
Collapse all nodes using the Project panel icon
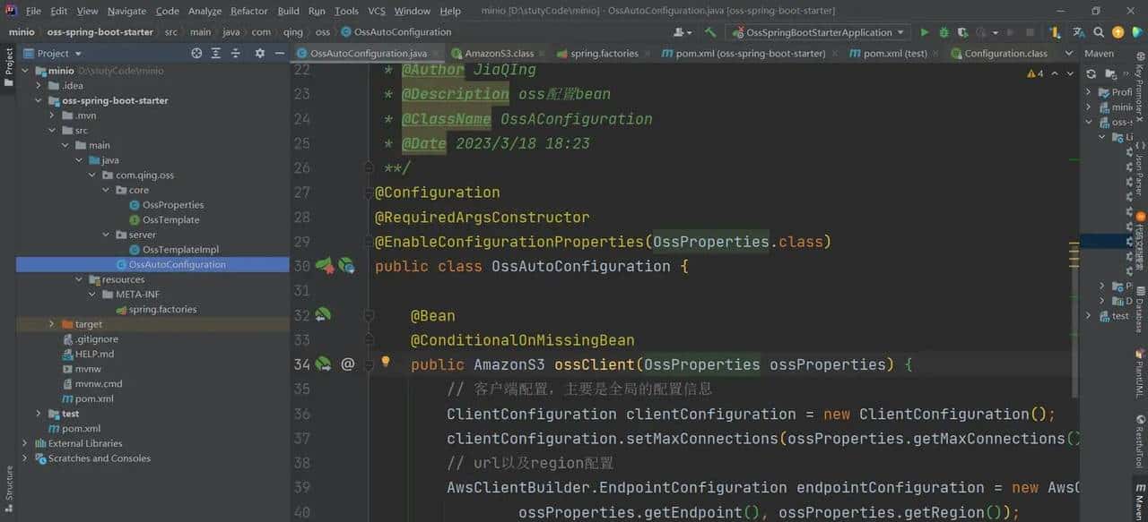pyautogui.click(x=215, y=53)
